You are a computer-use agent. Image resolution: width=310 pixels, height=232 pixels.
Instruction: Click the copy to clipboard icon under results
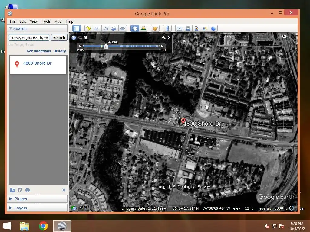pos(20,190)
